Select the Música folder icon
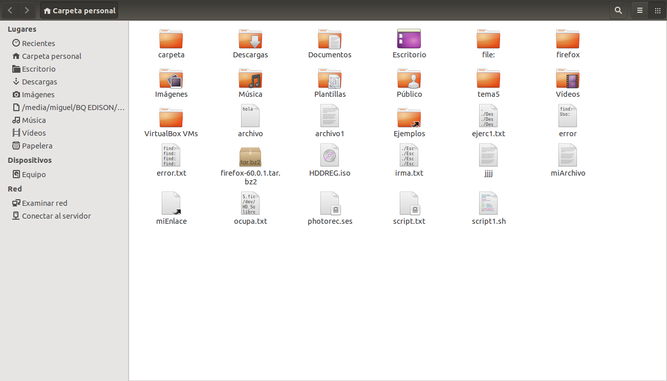 pos(250,78)
